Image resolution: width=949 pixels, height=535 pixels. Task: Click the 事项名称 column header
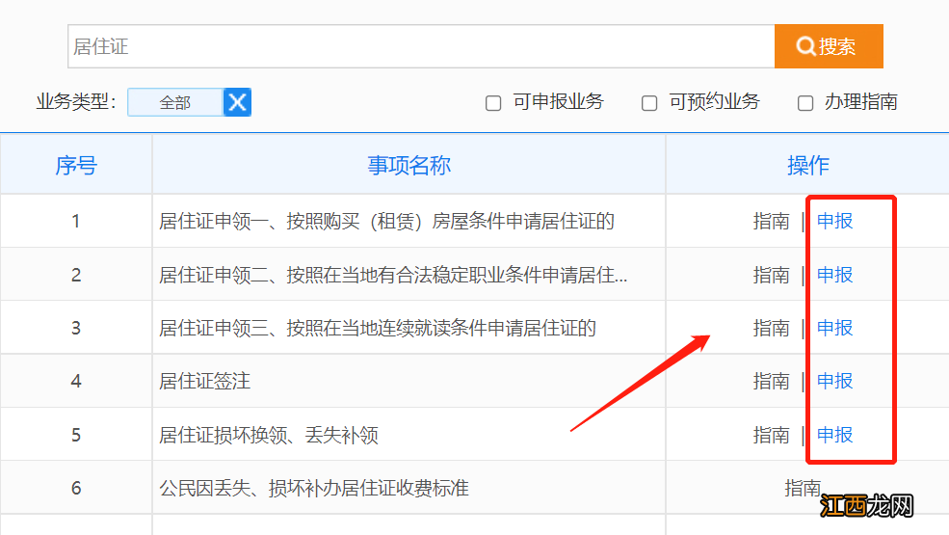(x=409, y=166)
